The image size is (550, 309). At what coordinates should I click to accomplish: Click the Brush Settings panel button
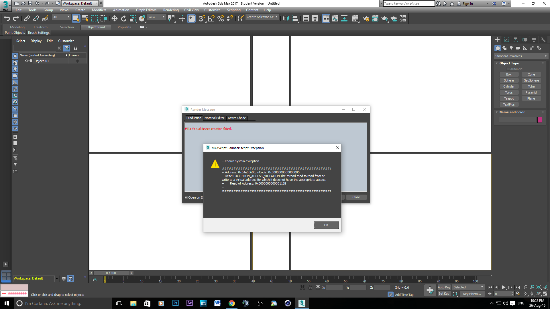(39, 33)
